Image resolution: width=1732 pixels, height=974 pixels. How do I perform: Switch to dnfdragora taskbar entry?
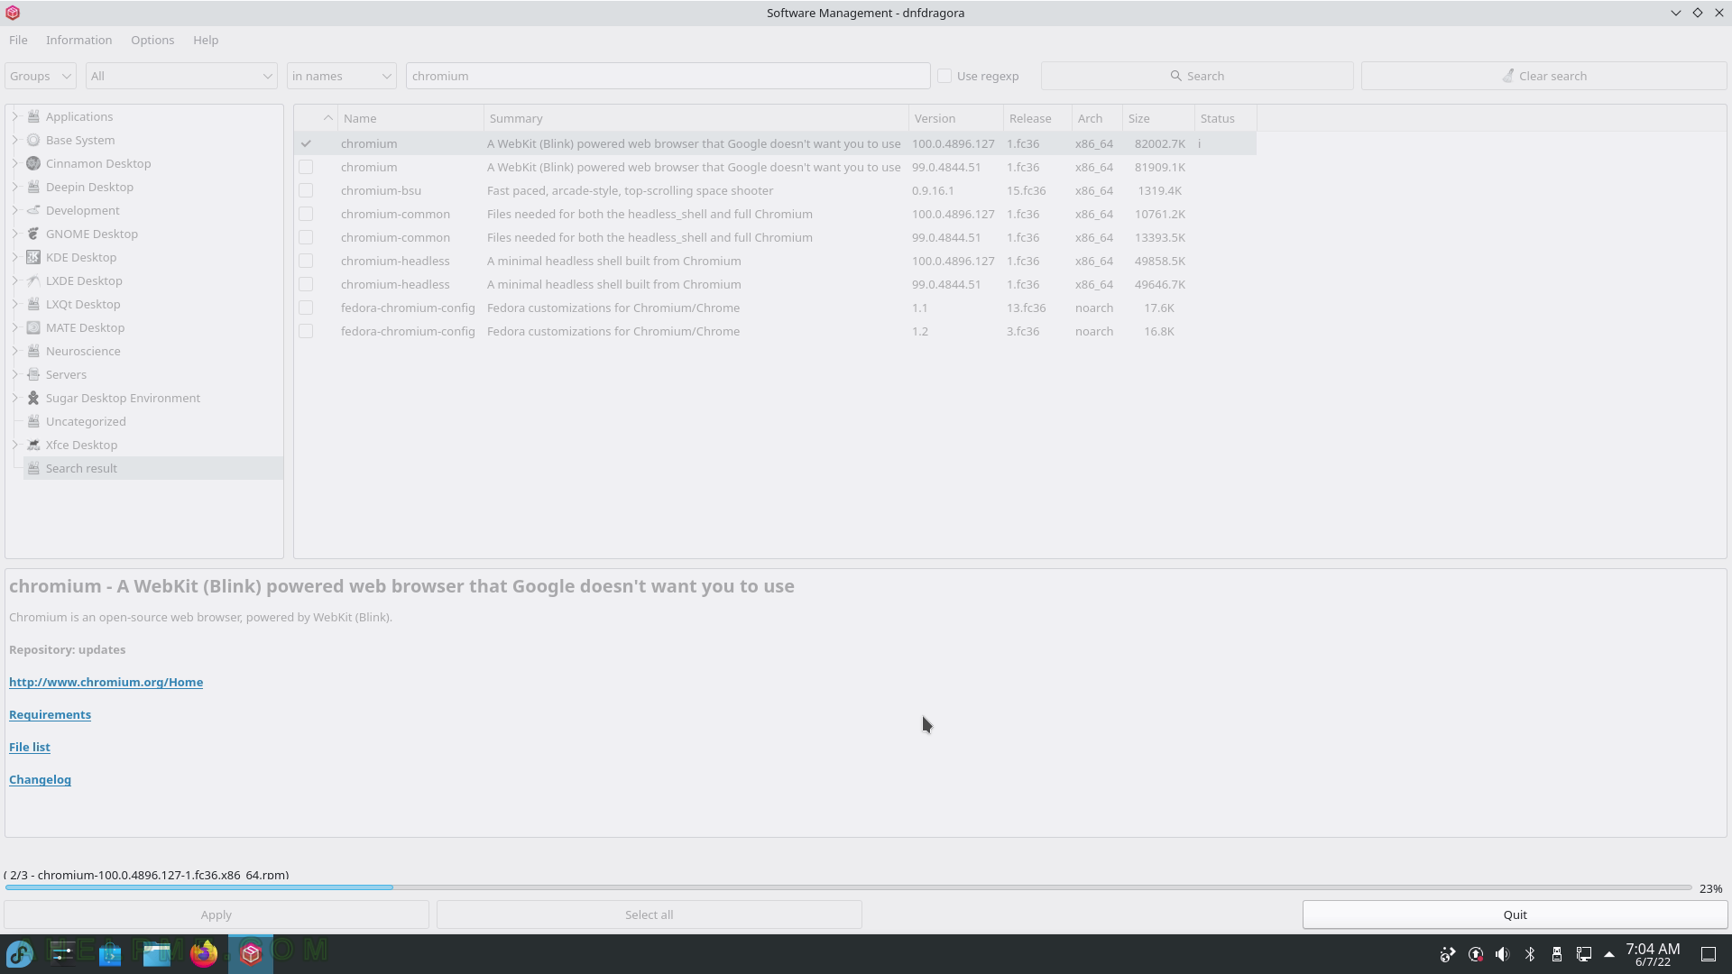(251, 953)
